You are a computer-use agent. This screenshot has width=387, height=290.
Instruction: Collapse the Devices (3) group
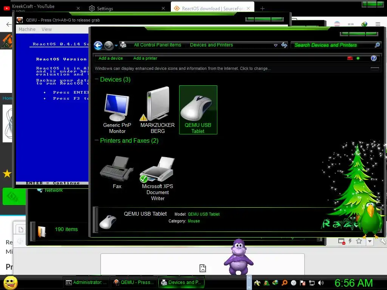[96, 79]
